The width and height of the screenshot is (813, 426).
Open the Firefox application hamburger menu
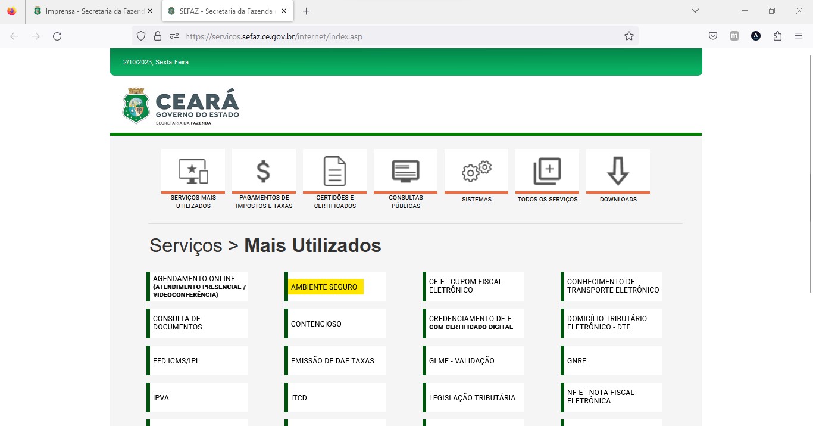pyautogui.click(x=799, y=36)
